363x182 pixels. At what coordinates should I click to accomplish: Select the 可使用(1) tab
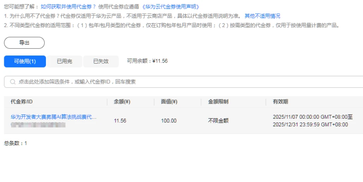click(25, 61)
